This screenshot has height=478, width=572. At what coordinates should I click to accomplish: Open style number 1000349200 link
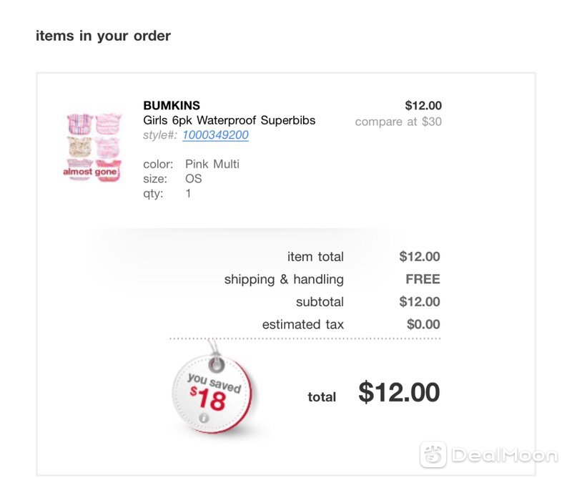(215, 135)
